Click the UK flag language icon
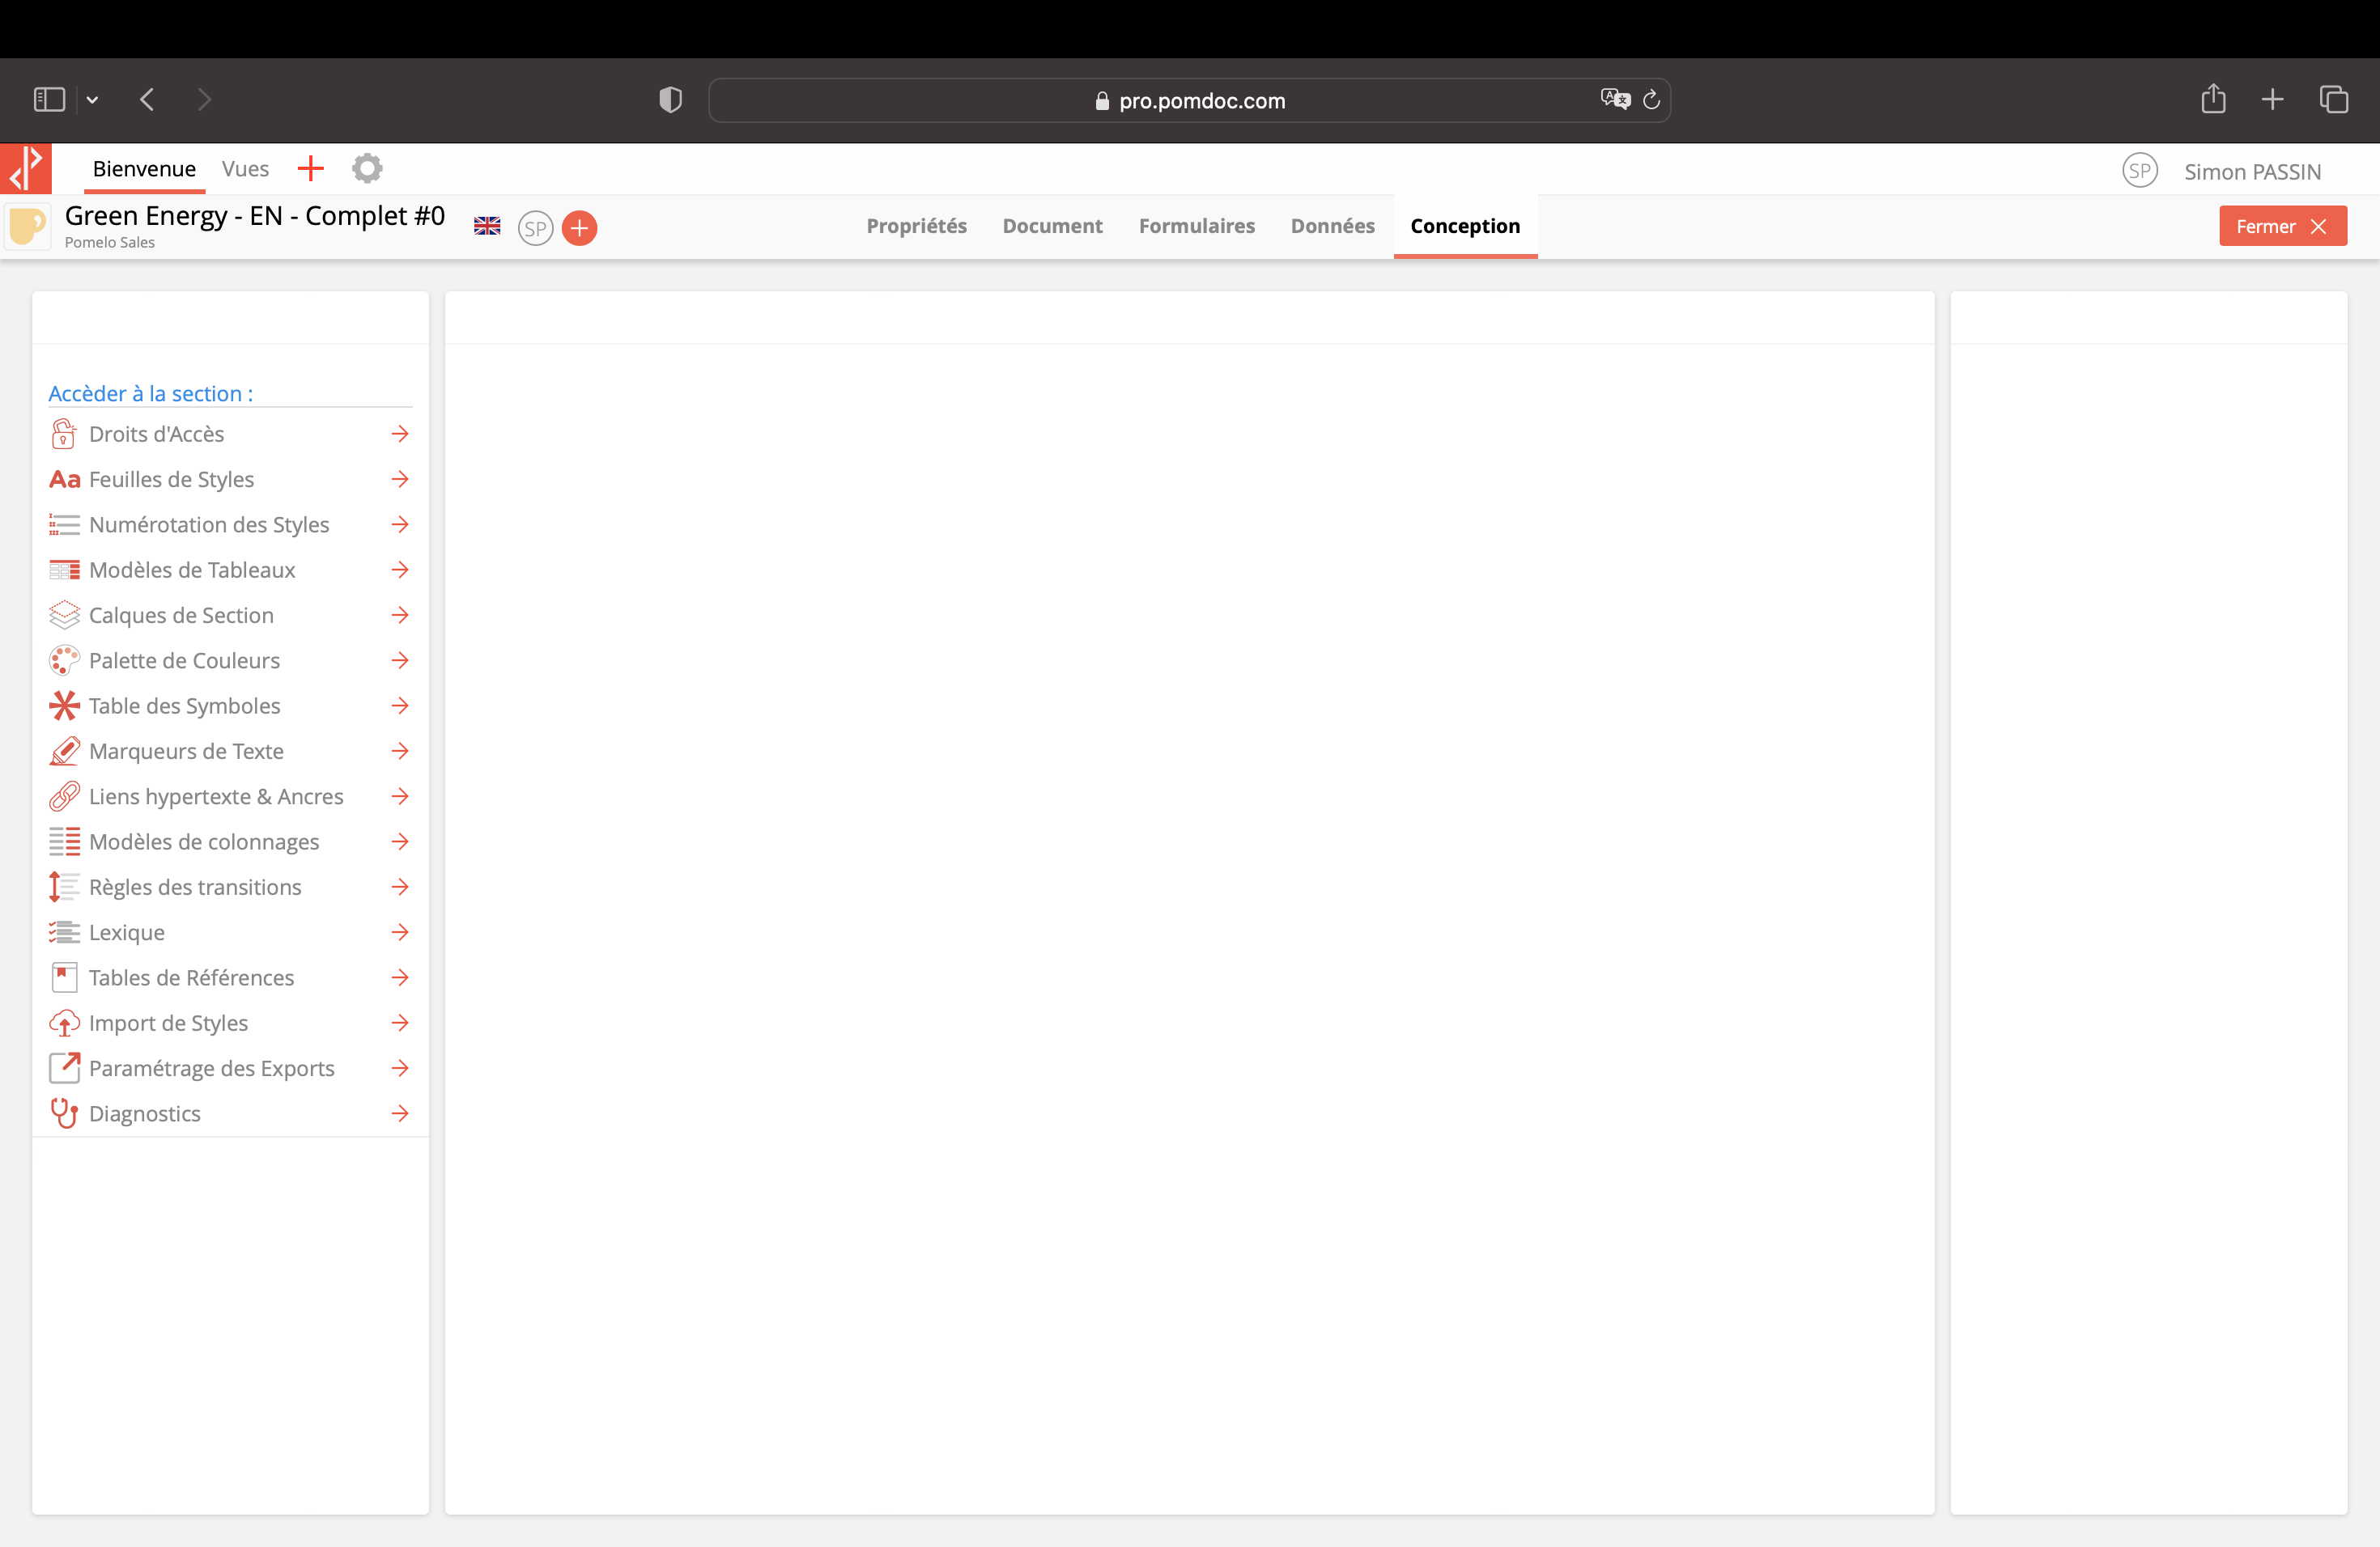2380x1547 pixels. coord(487,227)
